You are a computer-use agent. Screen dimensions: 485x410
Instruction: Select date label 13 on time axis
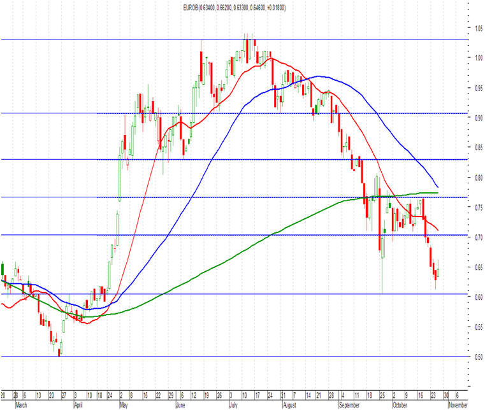(38, 395)
